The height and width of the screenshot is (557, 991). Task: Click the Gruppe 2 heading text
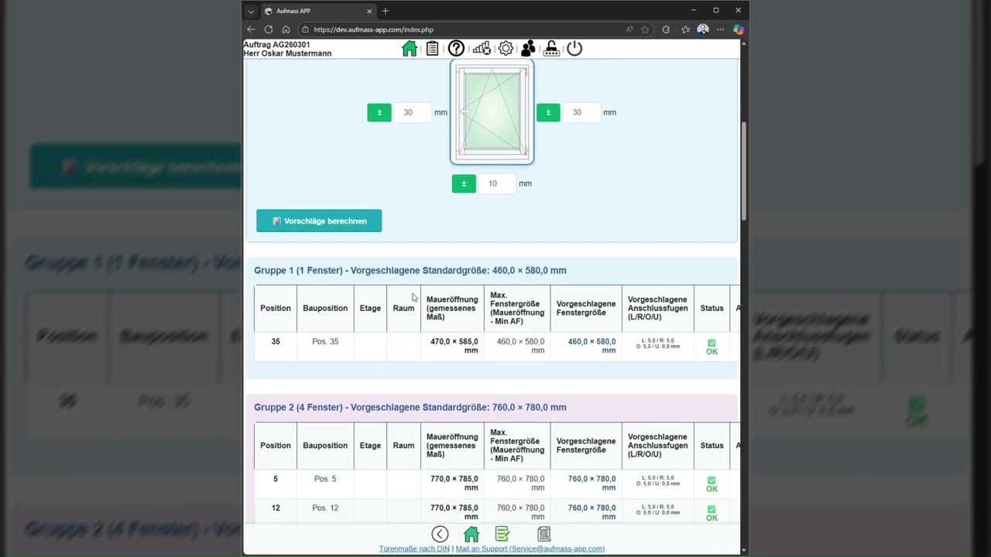click(410, 407)
